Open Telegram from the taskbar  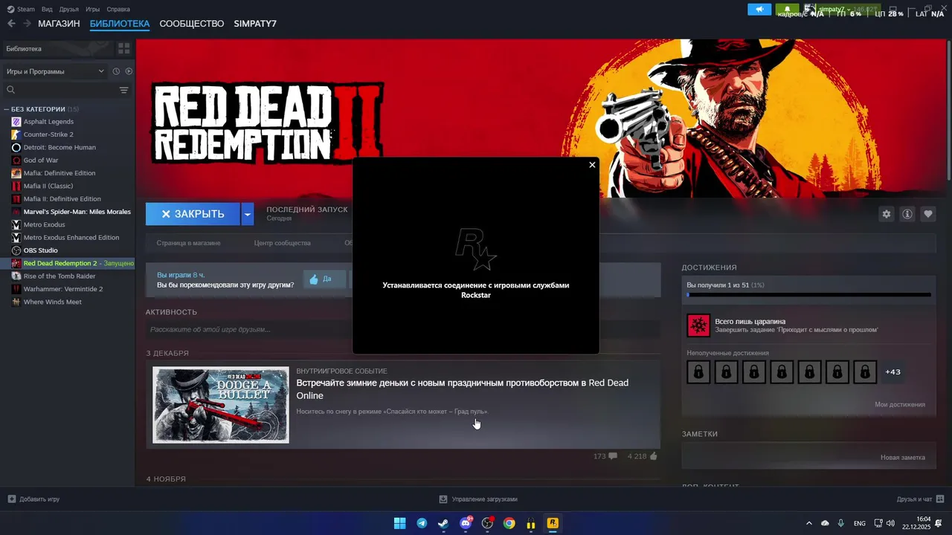[422, 523]
